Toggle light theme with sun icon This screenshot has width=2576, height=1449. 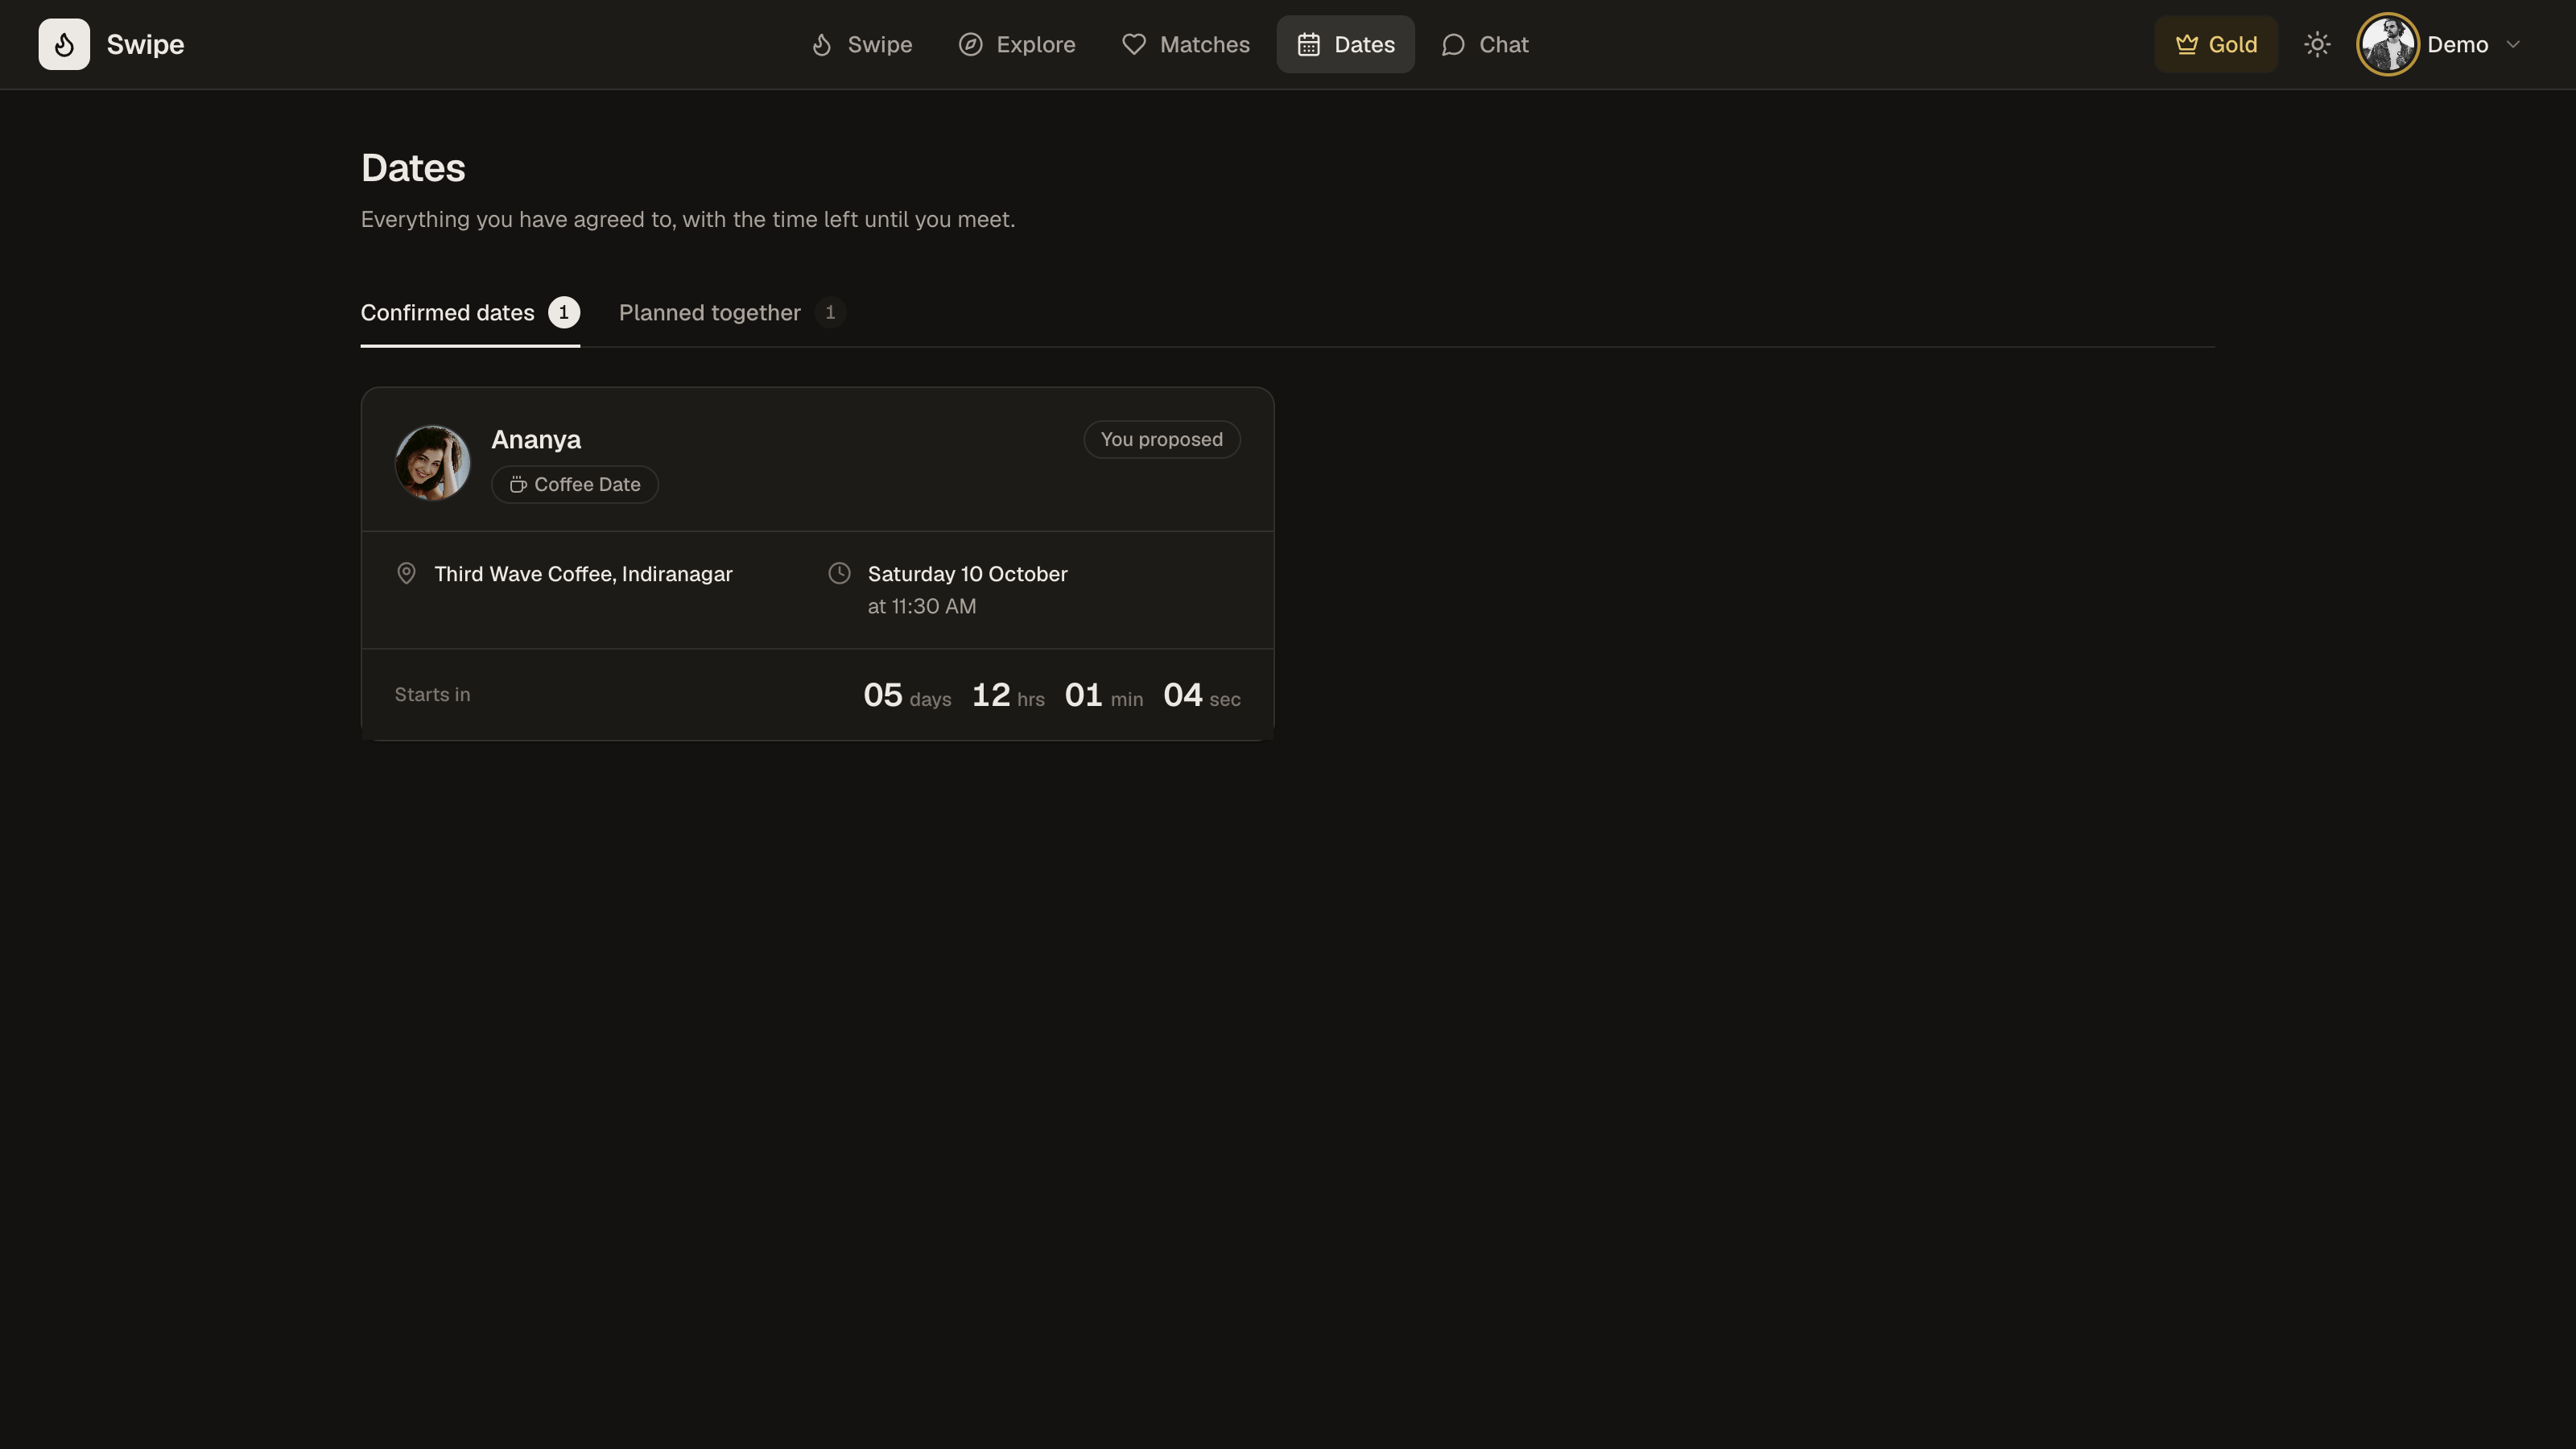tap(2317, 44)
